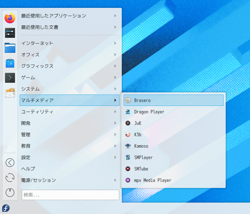Click the JuK vinyl record icon
This screenshot has height=214, width=250.
click(x=128, y=123)
